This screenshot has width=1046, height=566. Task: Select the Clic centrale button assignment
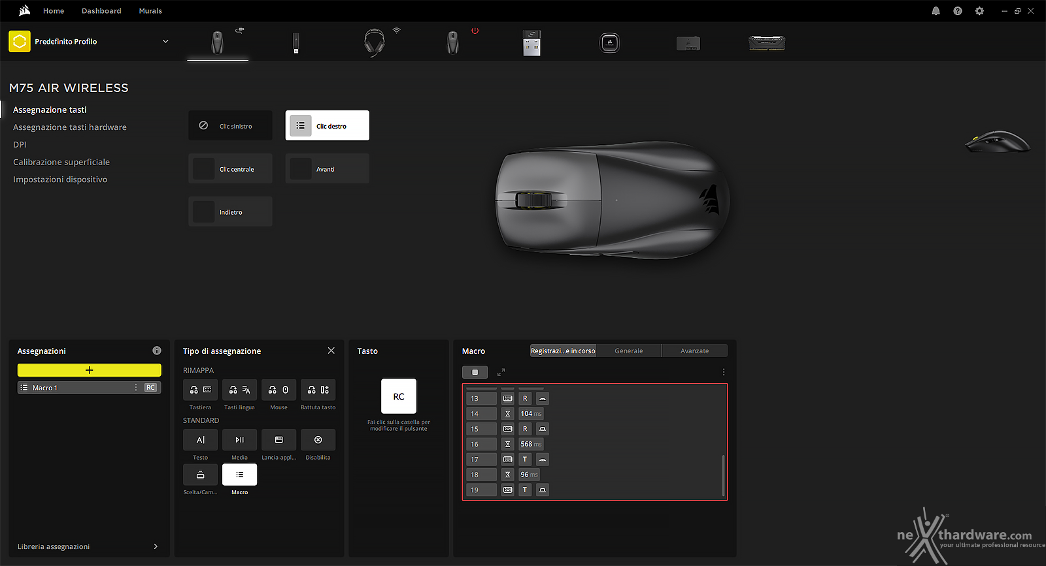pos(230,168)
